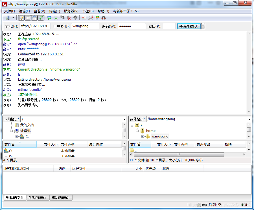The image size is (254, 210).
Task: Open the 本地站点 path dropdown
Action: pos(124,119)
